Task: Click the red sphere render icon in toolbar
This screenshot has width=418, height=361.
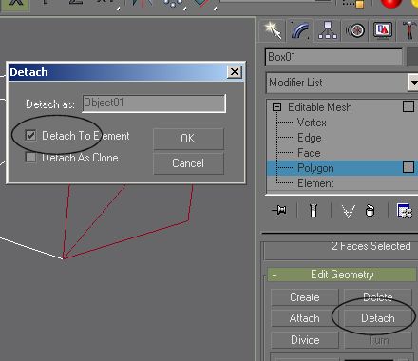Action: [x=391, y=3]
